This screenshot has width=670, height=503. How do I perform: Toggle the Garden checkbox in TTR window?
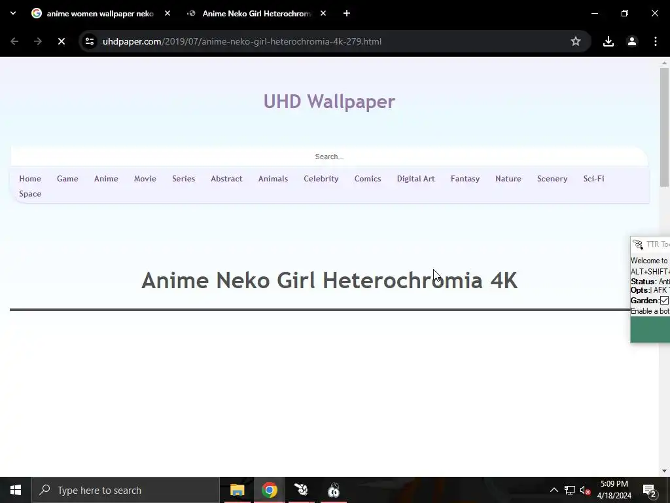(665, 300)
